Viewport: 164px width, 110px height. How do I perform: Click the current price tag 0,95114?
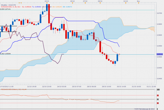[x=160, y=54]
